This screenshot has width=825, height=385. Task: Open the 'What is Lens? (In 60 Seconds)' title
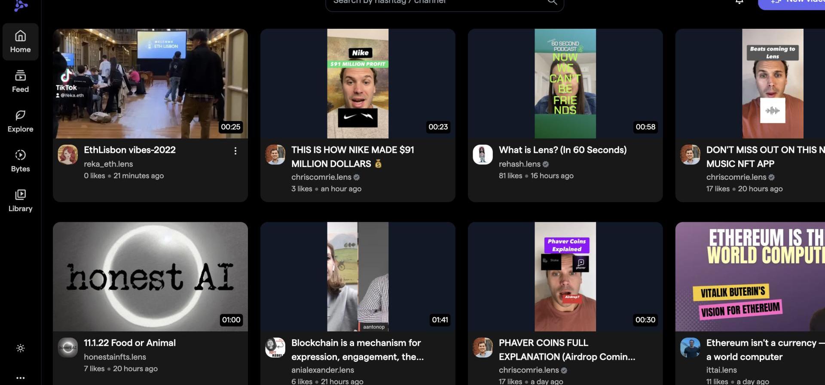click(562, 150)
